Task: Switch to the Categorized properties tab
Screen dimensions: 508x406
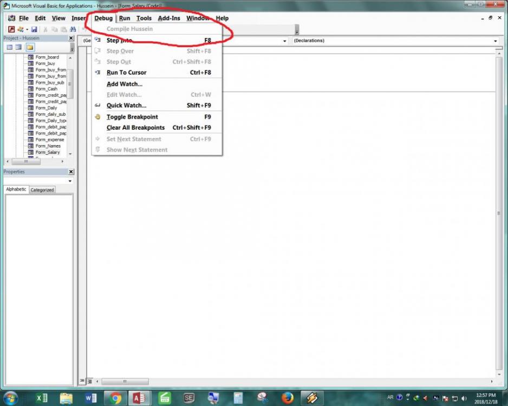Action: pyautogui.click(x=42, y=190)
